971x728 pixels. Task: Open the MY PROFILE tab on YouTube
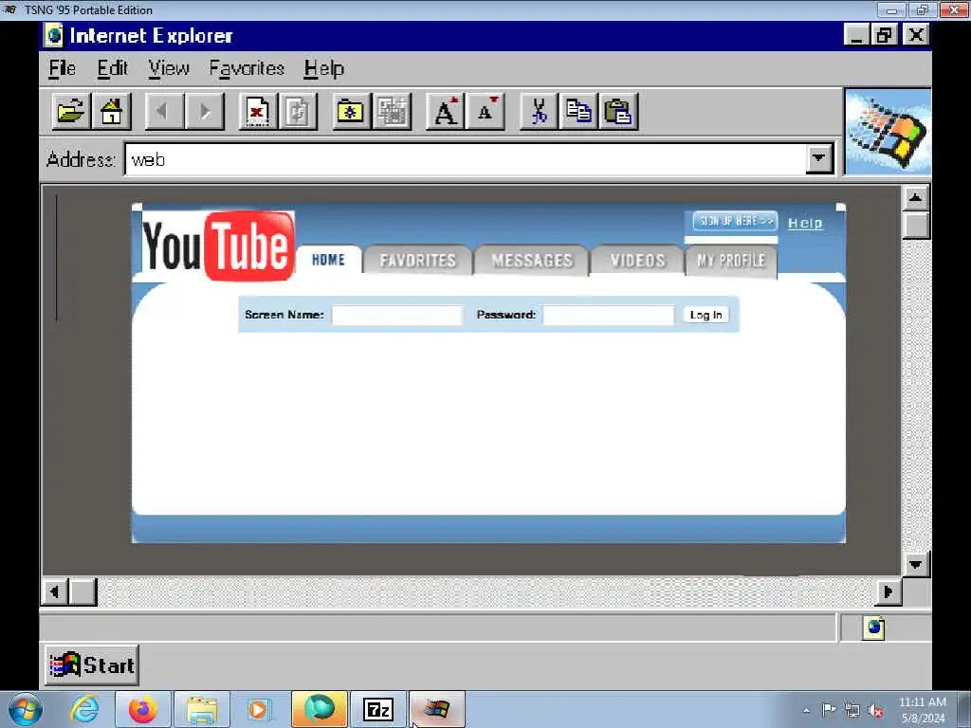(x=731, y=260)
